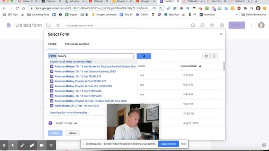Viewport: 269px width, 151px height.
Task: Open the Neal.fun bookmark
Action: (171, 15)
